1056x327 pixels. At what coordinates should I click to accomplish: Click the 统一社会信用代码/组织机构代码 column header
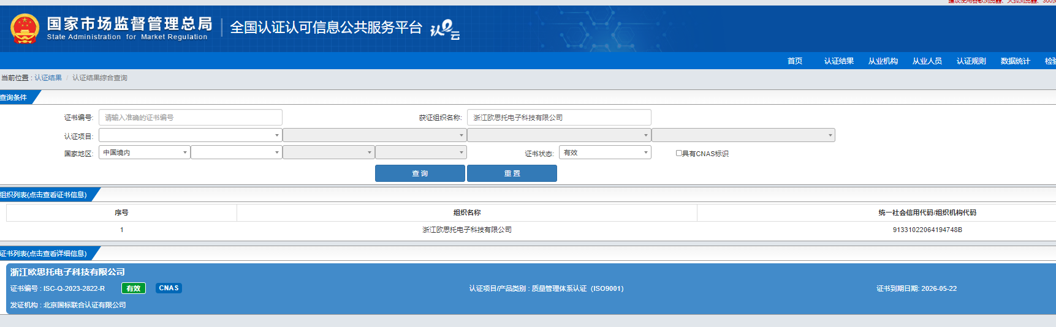coord(927,212)
